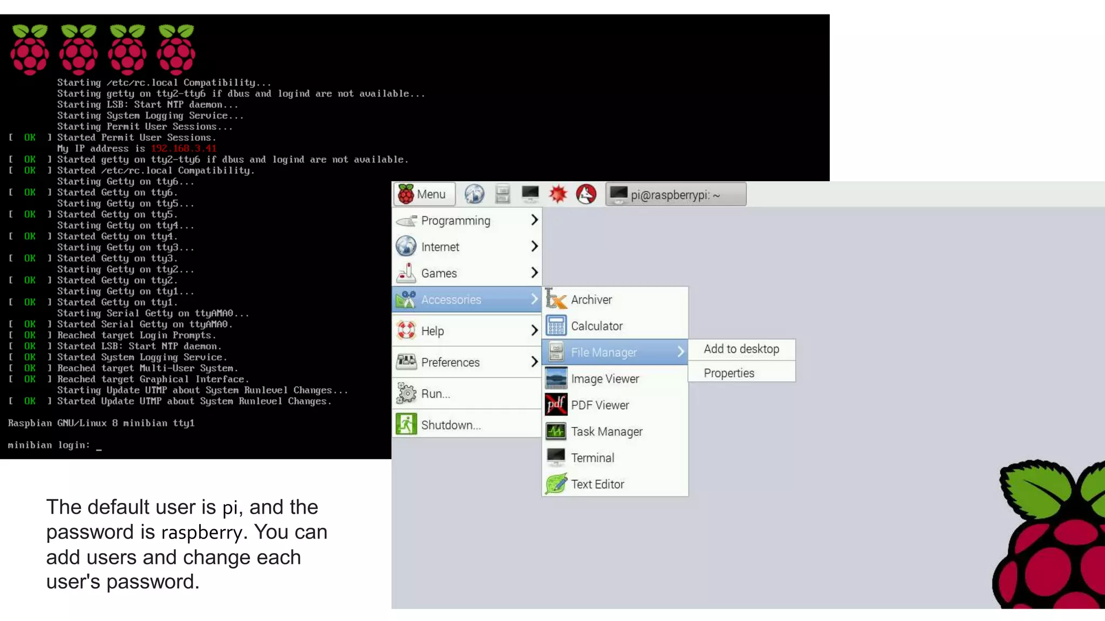The image size is (1105, 621).
Task: Launch the terminal monitor icon in taskbar
Action: [x=530, y=194]
